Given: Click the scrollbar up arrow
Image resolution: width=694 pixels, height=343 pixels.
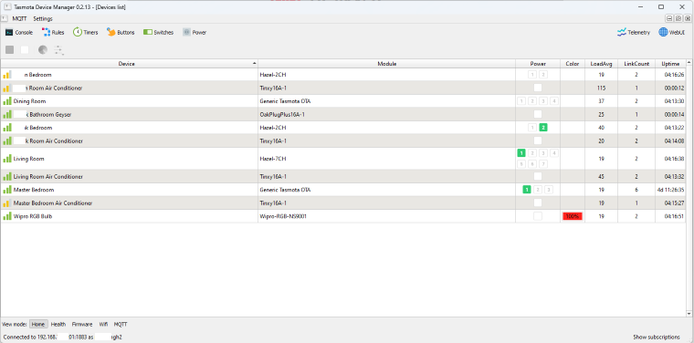Looking at the screenshot, I should point(689,62).
